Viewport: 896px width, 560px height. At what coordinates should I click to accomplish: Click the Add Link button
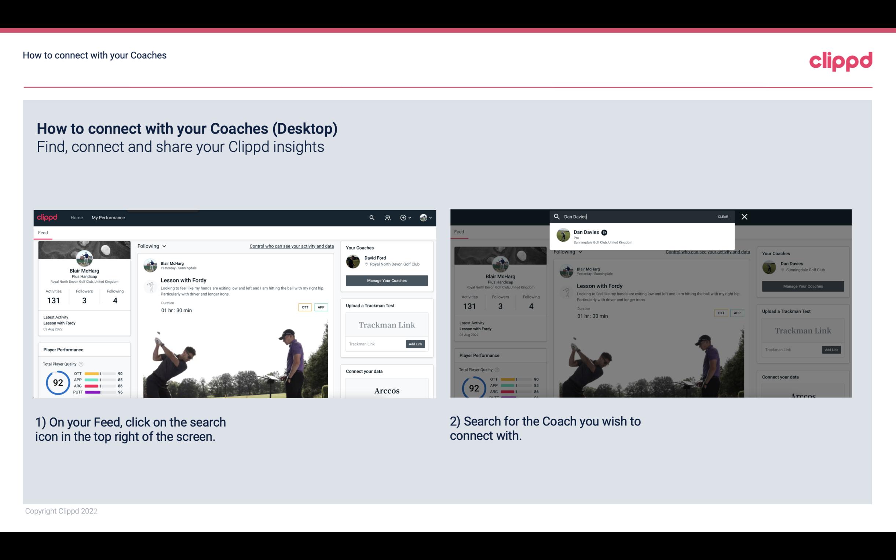click(415, 344)
